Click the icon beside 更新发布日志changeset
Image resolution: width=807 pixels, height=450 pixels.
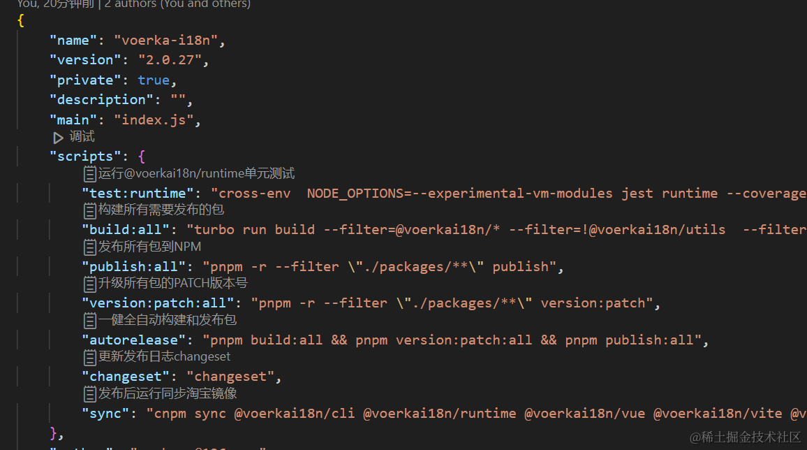click(x=90, y=357)
